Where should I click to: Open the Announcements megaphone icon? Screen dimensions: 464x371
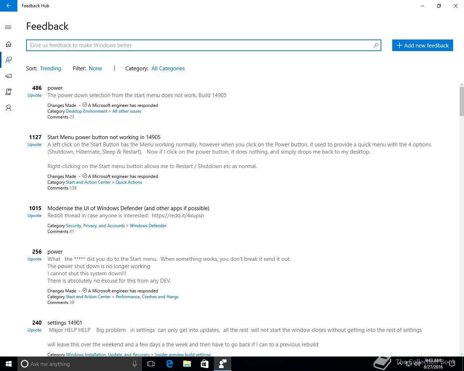[8, 76]
